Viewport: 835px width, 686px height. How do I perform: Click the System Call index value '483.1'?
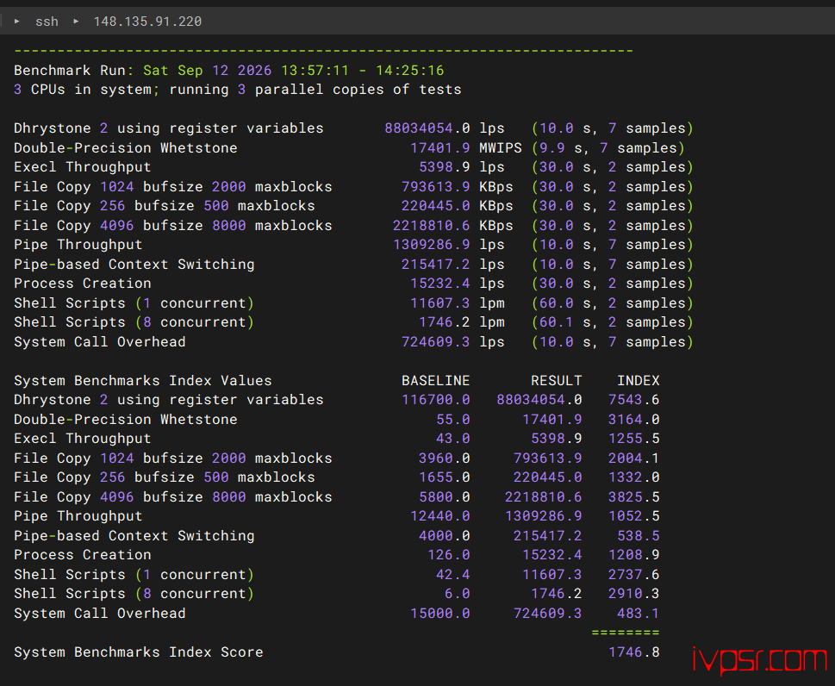[x=638, y=614]
